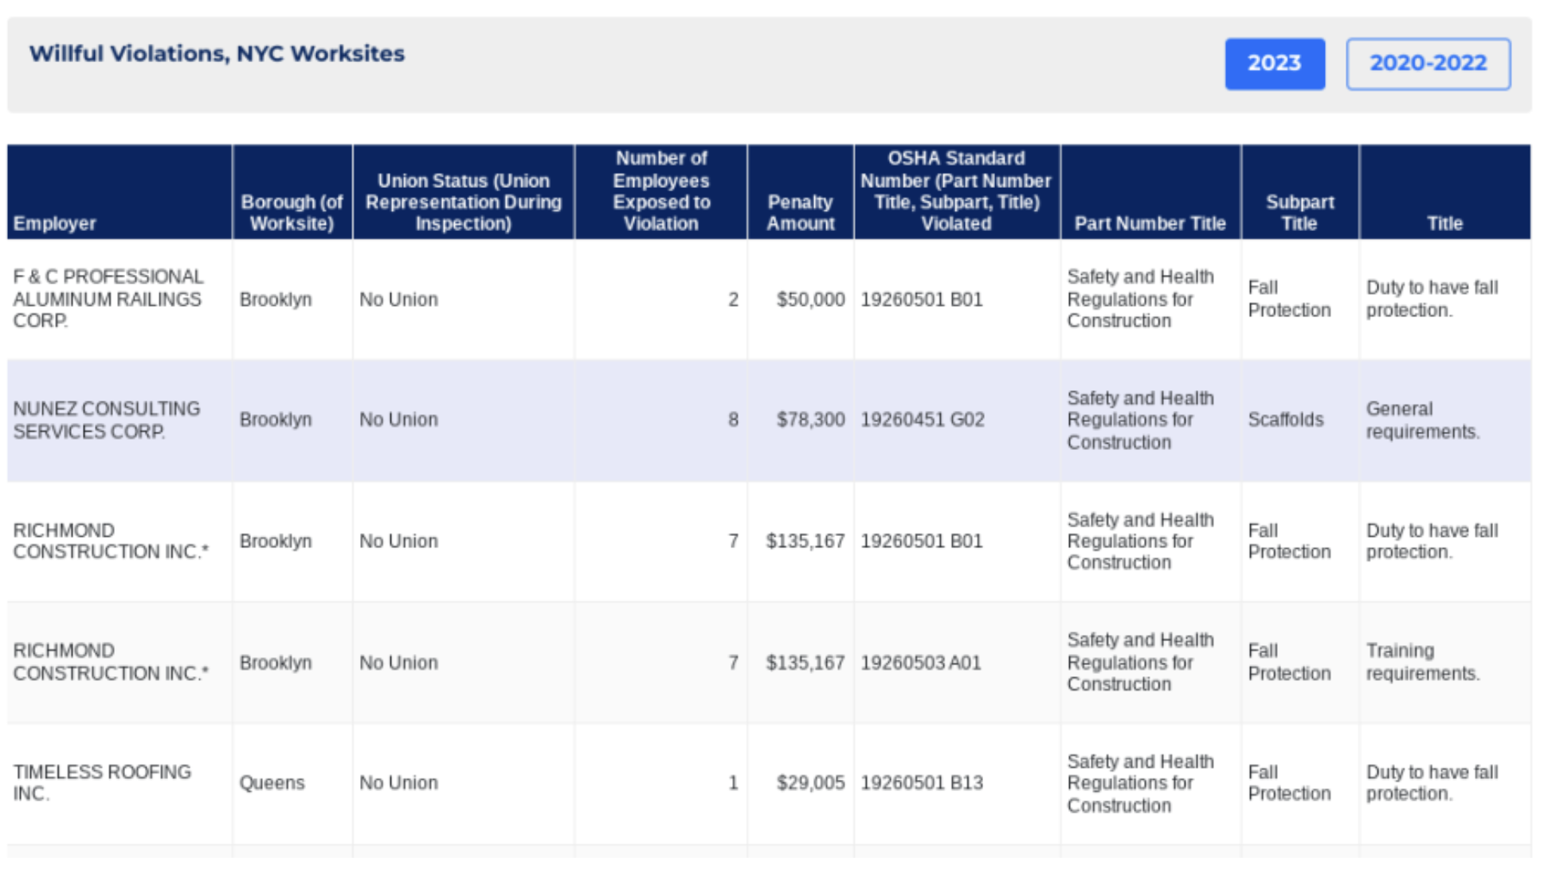The width and height of the screenshot is (1544, 873).
Task: Select the Nunez Consulting Services Corp. cell
Action: click(x=107, y=420)
